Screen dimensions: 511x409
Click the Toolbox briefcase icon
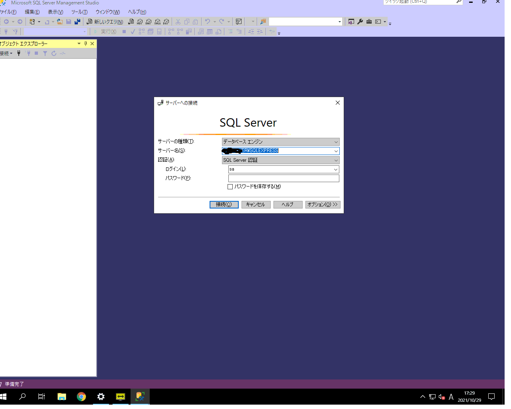click(x=369, y=22)
